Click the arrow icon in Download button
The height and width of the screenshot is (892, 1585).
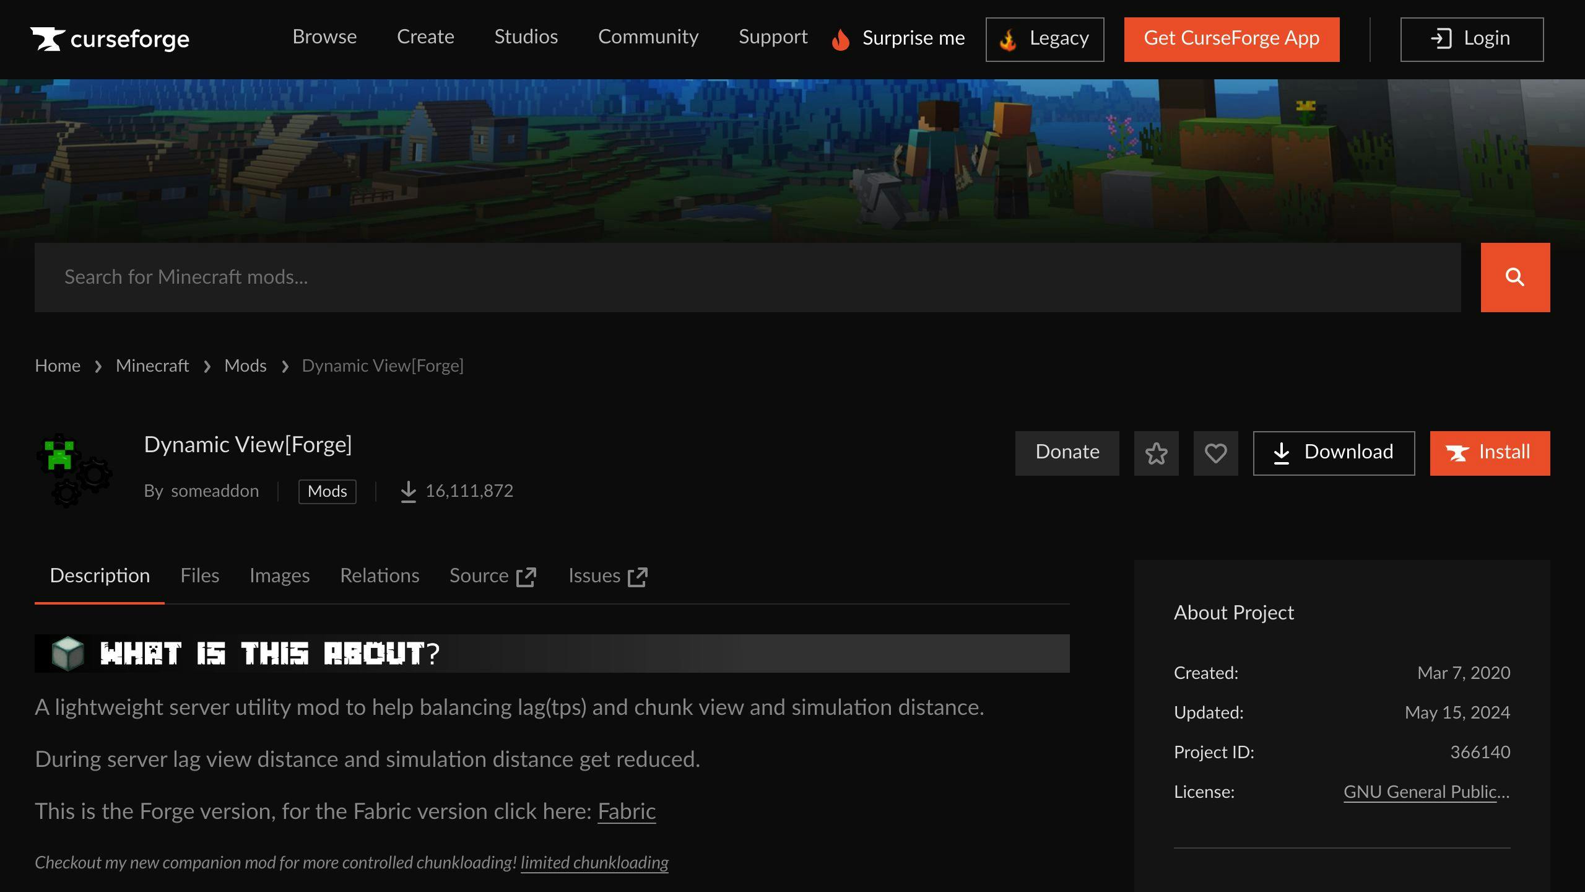click(1282, 453)
